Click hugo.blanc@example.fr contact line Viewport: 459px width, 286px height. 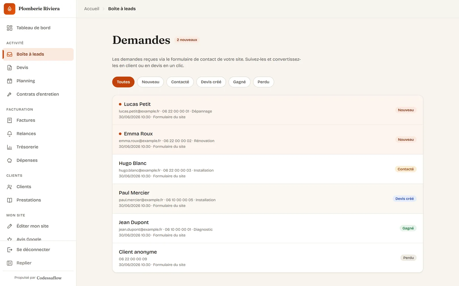(166, 170)
